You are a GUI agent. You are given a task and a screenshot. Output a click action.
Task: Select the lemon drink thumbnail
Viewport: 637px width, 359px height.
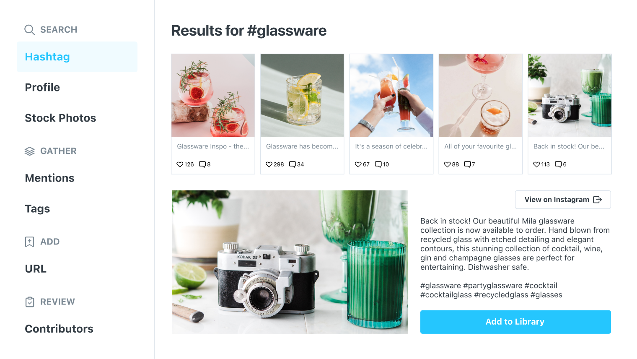click(302, 95)
